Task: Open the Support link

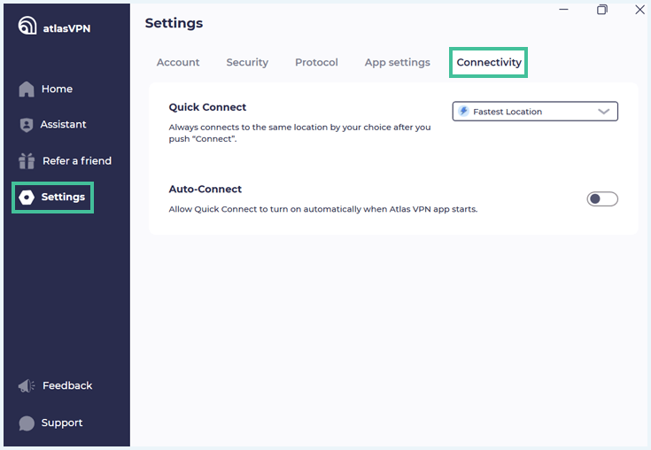Action: [62, 423]
